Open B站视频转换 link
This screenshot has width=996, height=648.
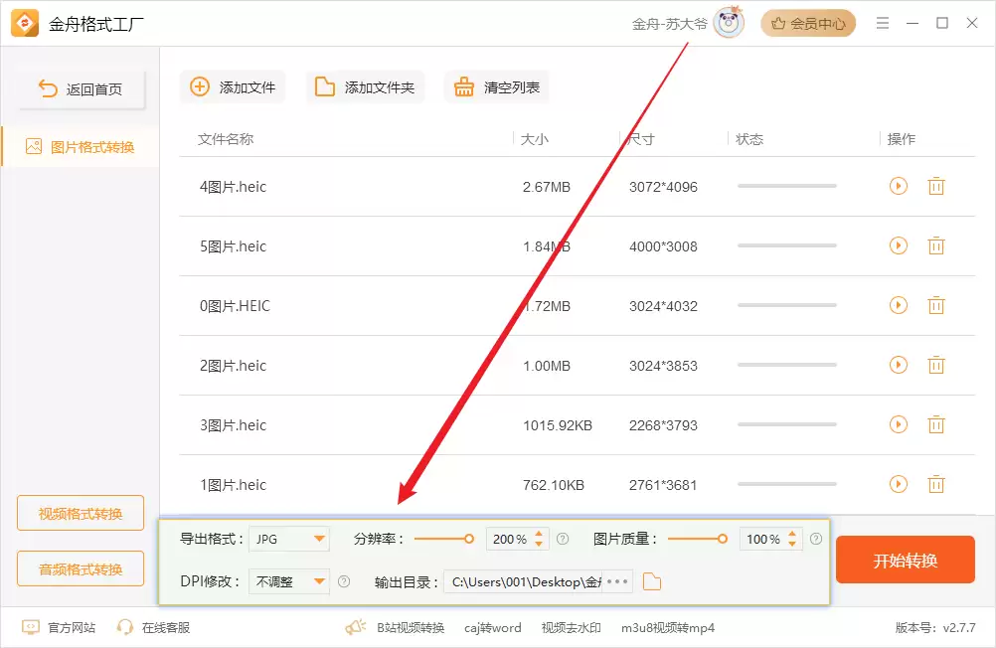411,628
